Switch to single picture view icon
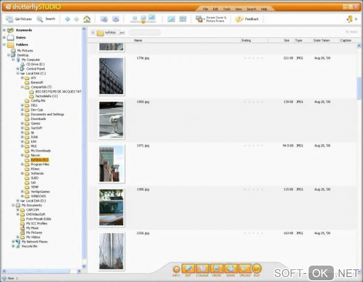This screenshot has height=282, width=363. pyautogui.click(x=171, y=19)
